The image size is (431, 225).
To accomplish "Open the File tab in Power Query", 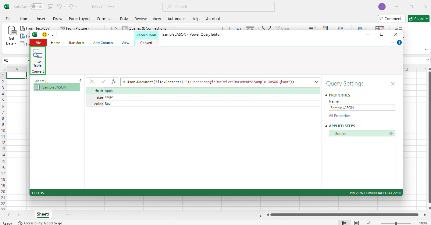I will point(38,43).
